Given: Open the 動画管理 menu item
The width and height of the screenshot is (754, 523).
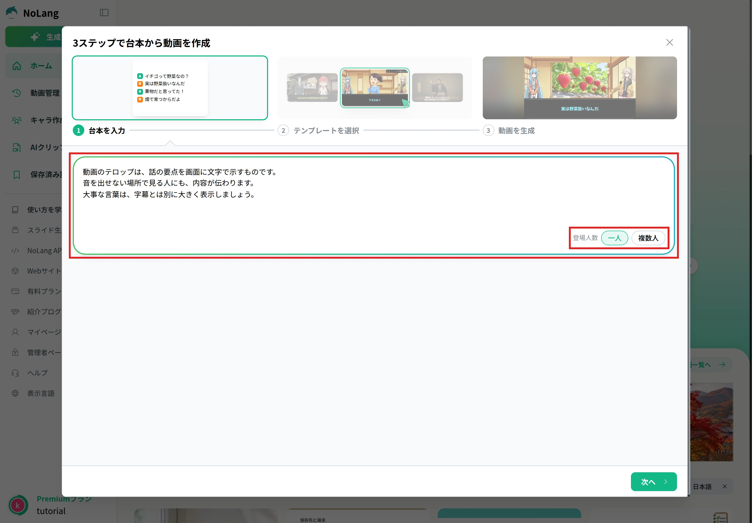Looking at the screenshot, I should coord(34,93).
